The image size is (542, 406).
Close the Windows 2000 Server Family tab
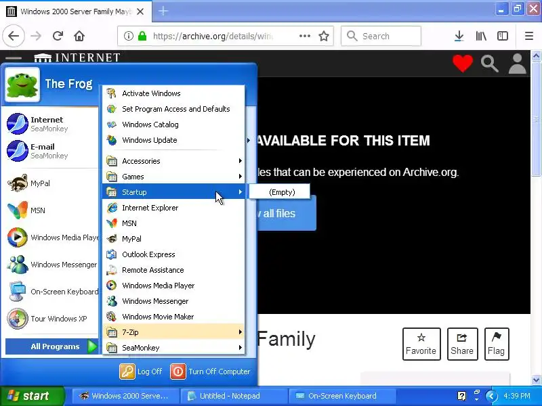tap(140, 12)
